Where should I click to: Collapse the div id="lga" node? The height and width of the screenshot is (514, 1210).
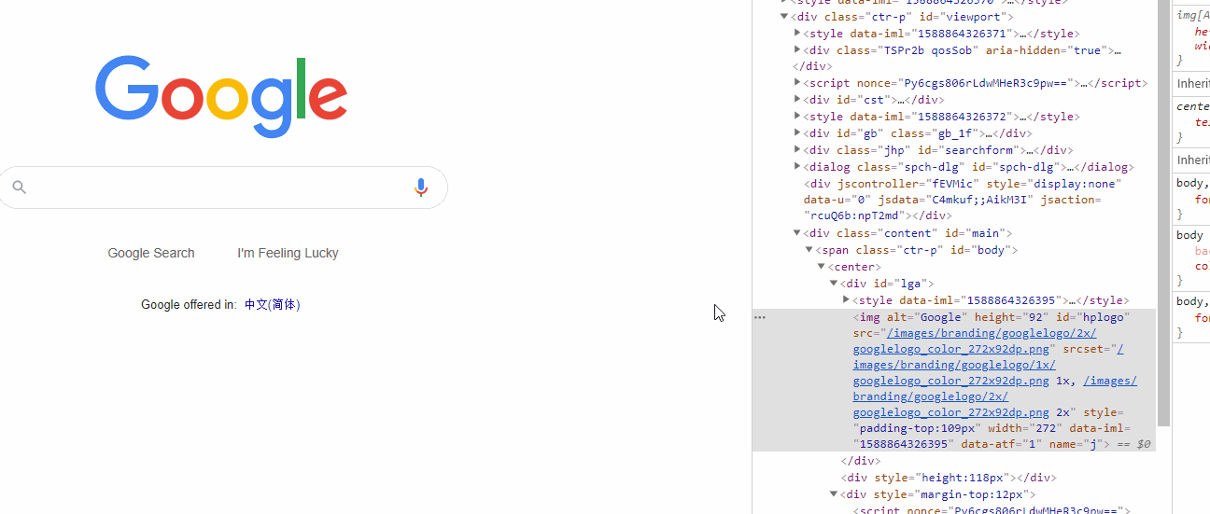834,283
